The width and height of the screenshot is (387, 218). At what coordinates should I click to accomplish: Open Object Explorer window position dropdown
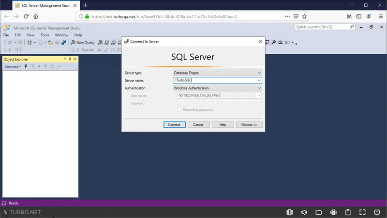pyautogui.click(x=65, y=59)
